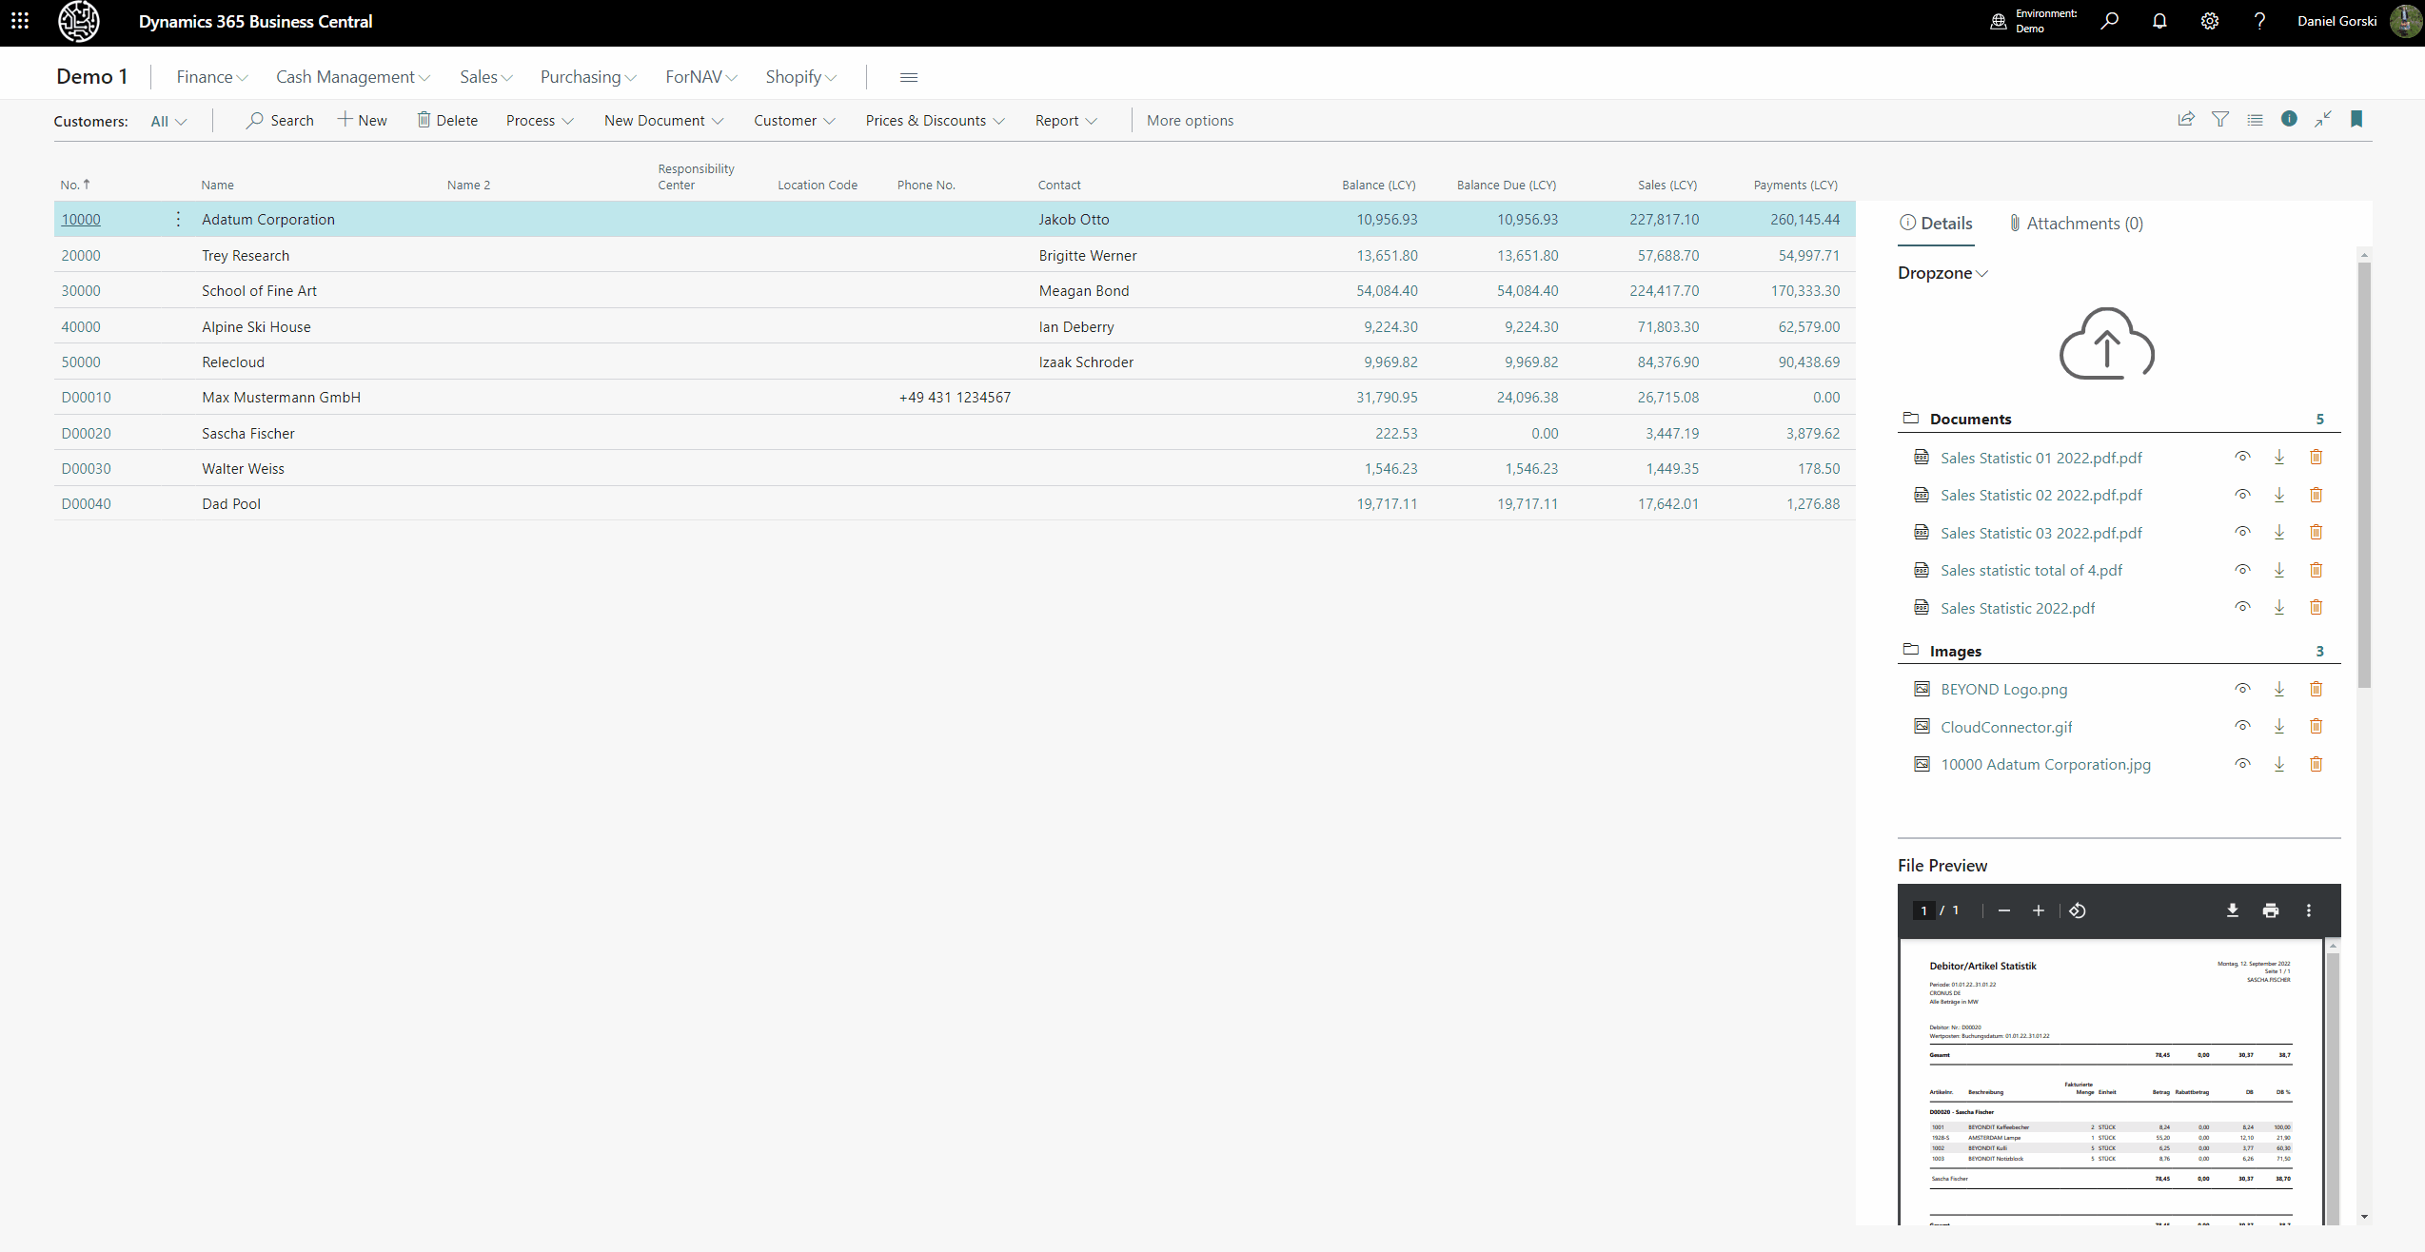Delete the CloudConnector.gif file

(2316, 727)
